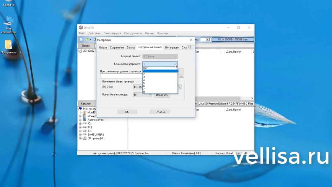This screenshot has width=332, height=187.
Task: Open the Помощь menu
Action: pos(162,33)
